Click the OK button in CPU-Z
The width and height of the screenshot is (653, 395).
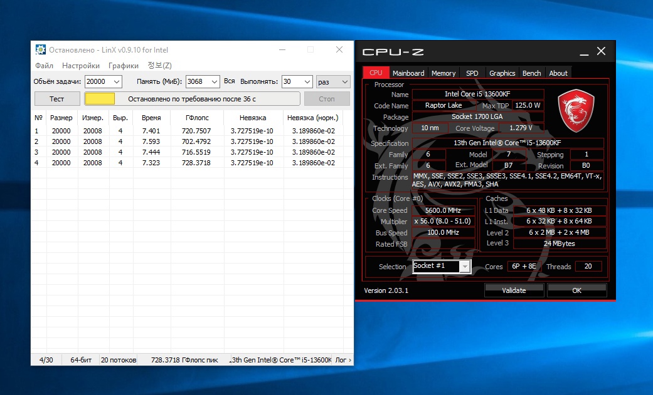point(577,290)
